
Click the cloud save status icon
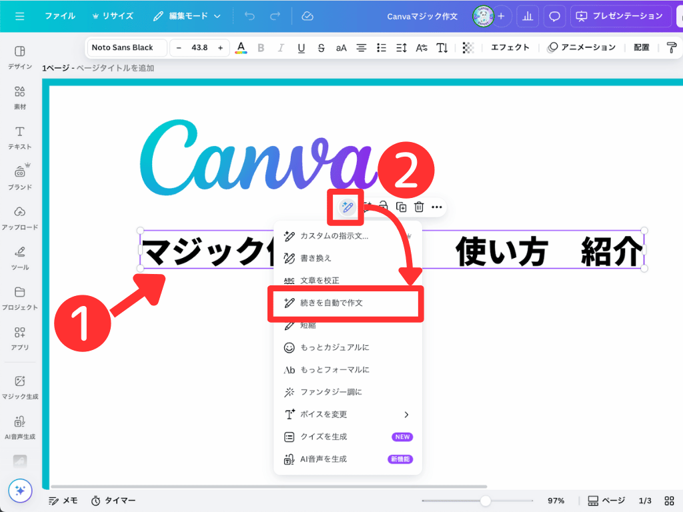[307, 16]
